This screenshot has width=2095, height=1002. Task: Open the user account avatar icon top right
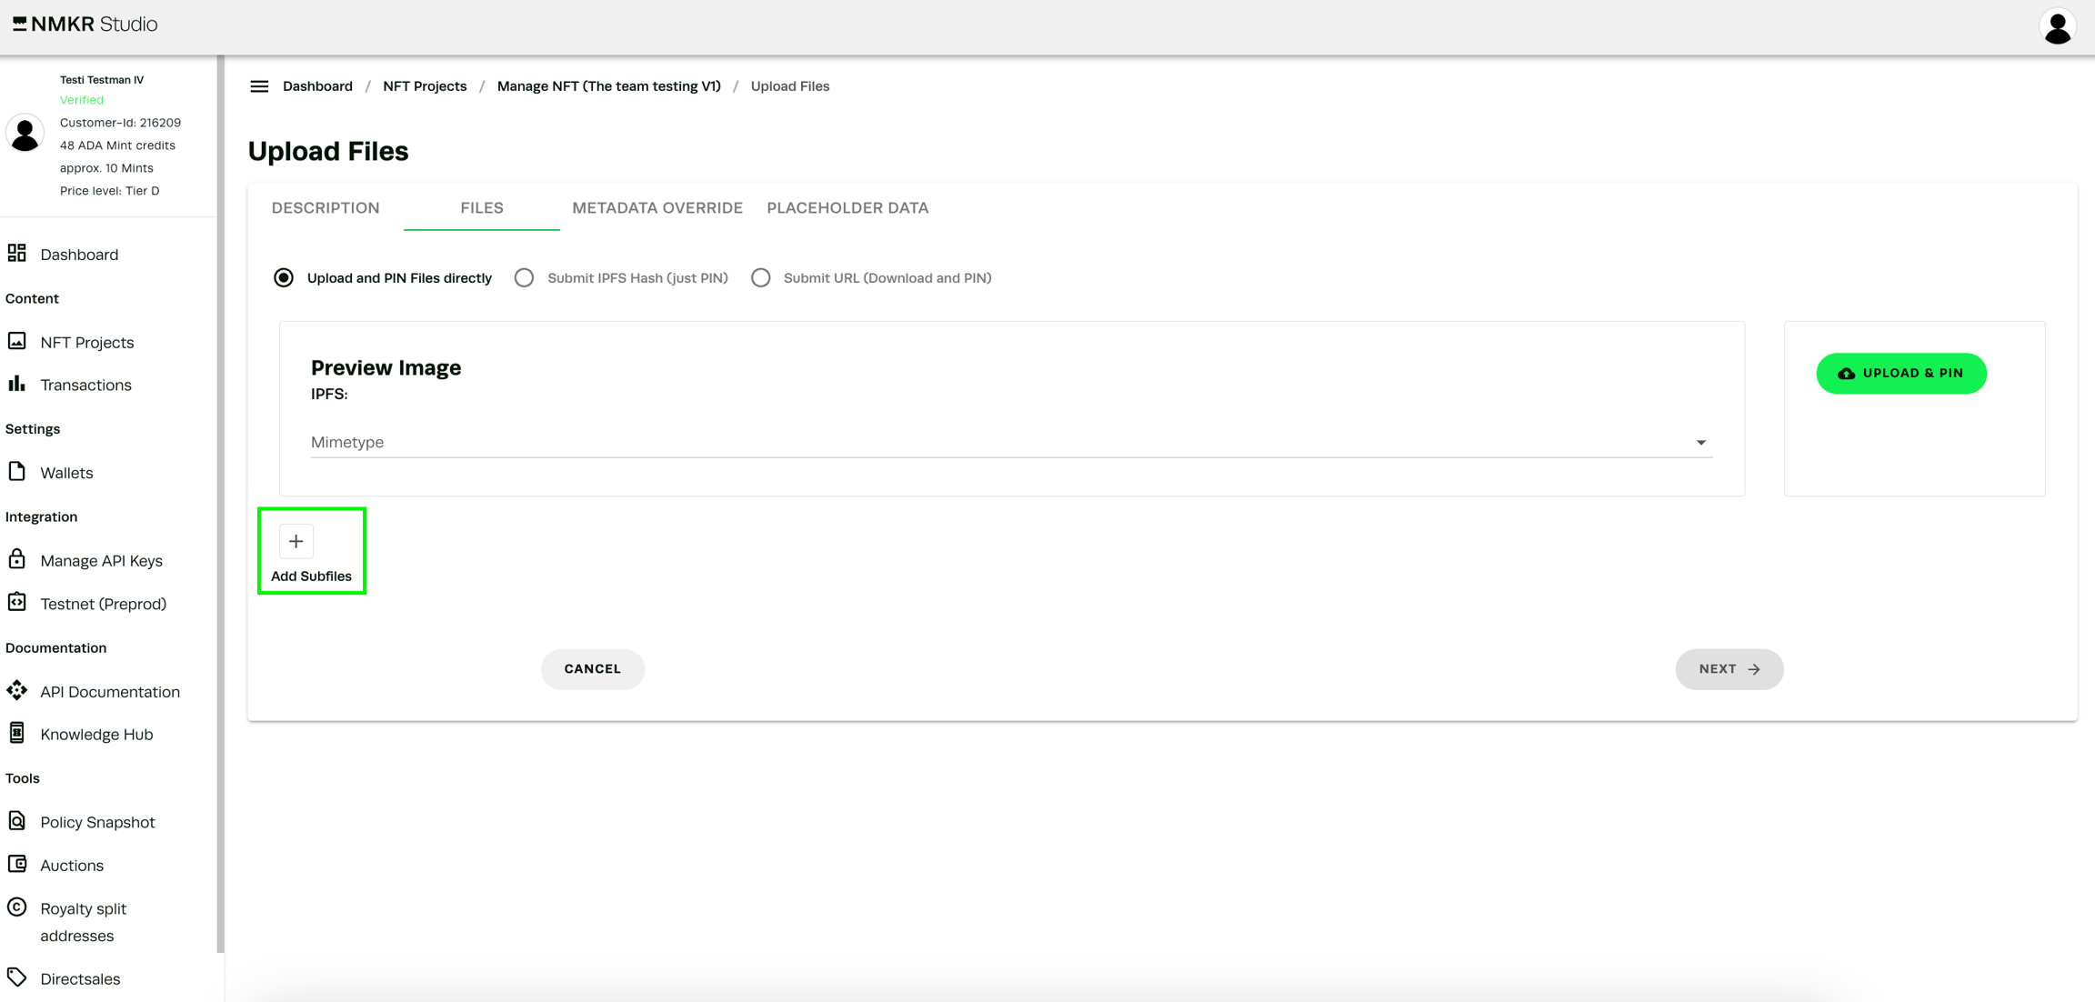click(x=2058, y=26)
